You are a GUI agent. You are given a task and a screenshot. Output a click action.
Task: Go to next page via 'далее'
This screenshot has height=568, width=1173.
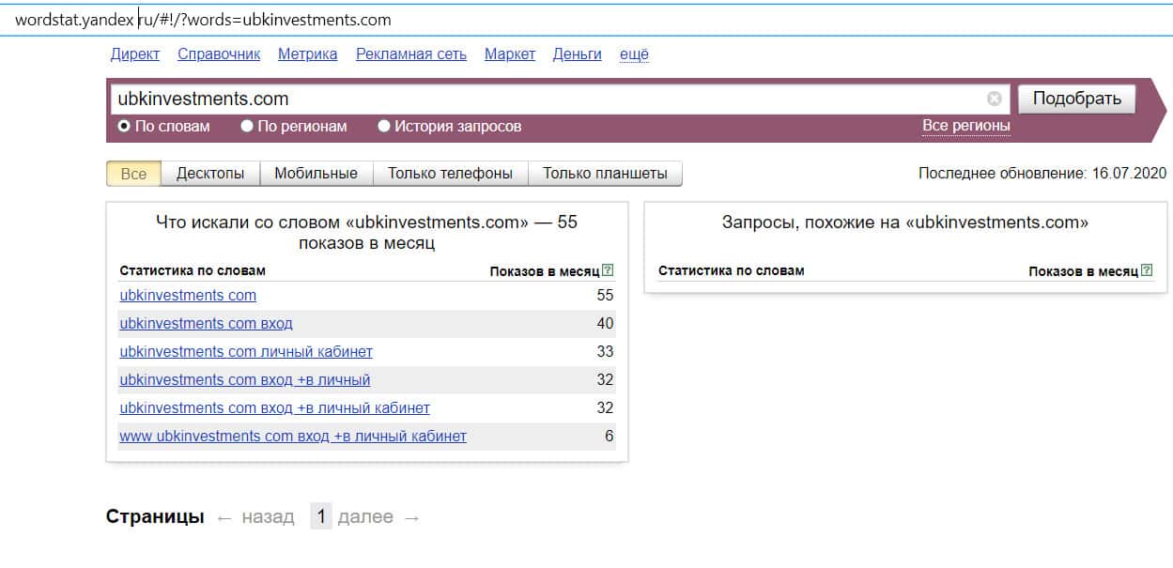tap(365, 516)
